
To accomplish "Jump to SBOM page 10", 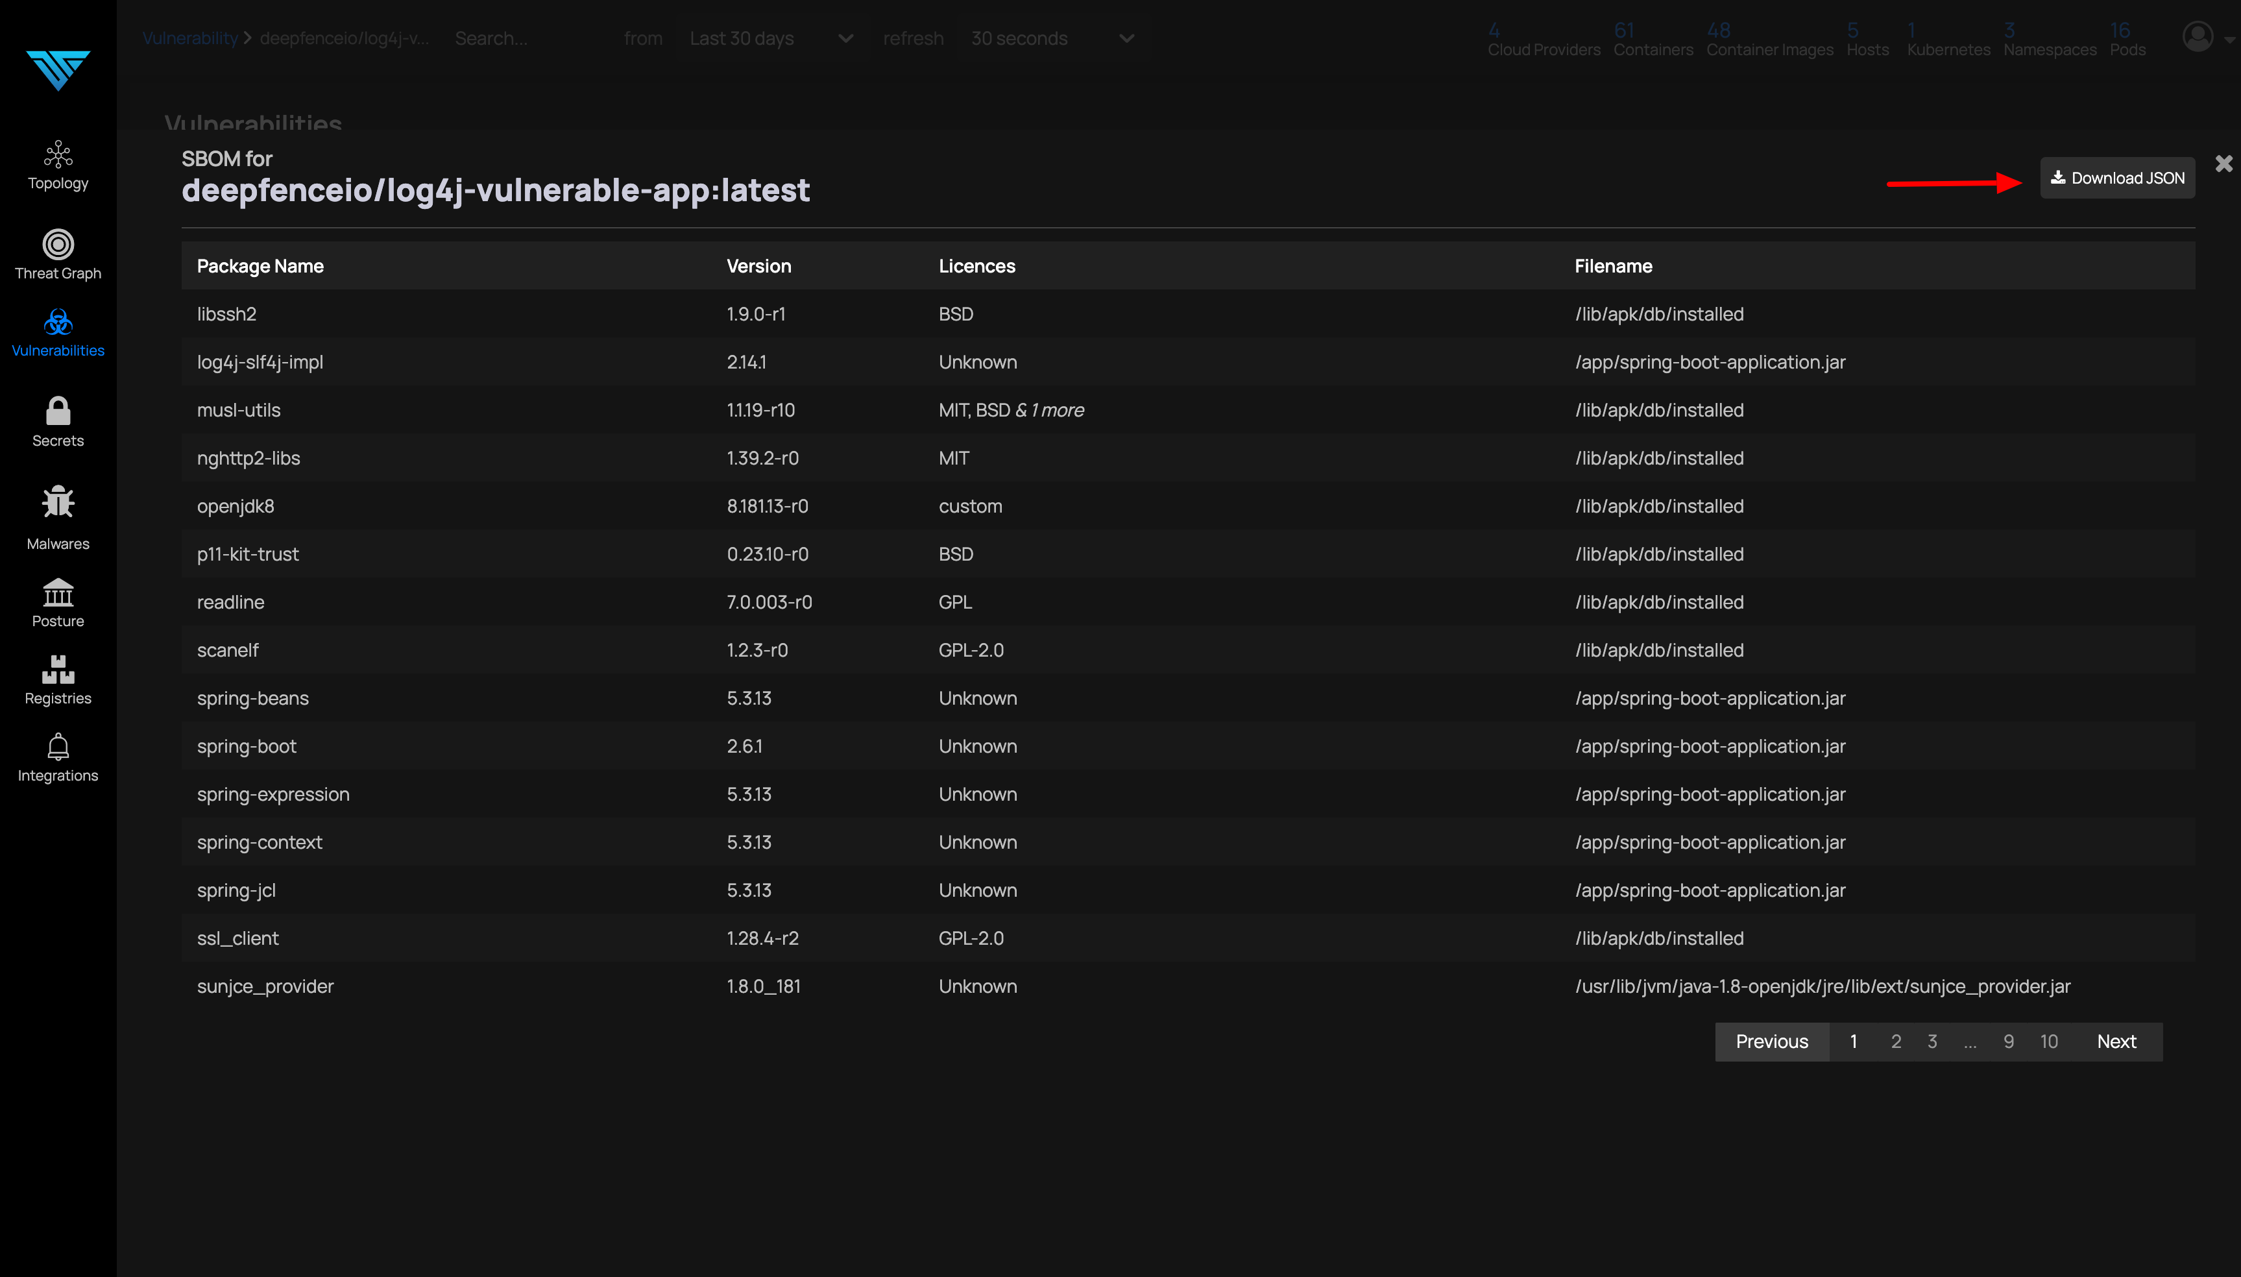I will [x=2050, y=1041].
